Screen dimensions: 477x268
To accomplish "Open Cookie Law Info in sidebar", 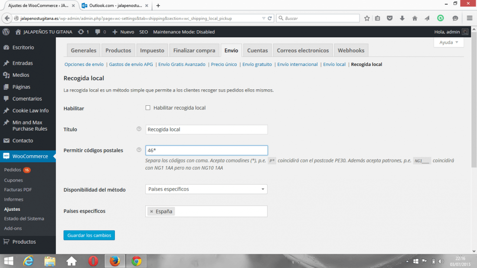I will [x=30, y=111].
